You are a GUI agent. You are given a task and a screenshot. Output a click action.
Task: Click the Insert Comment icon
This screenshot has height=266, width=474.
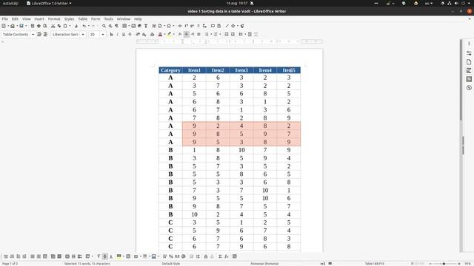click(213, 26)
